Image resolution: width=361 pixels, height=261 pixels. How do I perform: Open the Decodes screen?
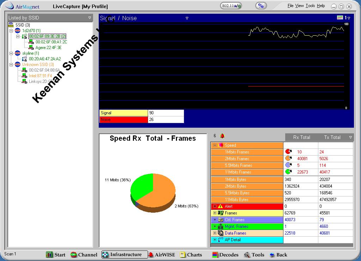[x=225, y=255]
